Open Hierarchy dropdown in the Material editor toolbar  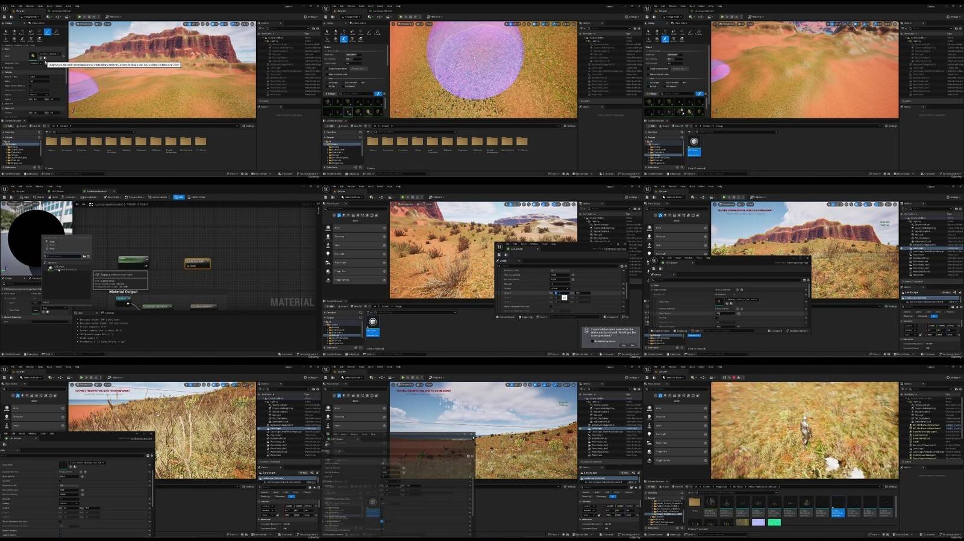(x=69, y=197)
